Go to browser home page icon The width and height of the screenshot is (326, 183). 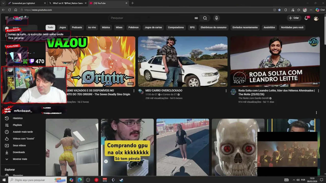[x=16, y=10]
